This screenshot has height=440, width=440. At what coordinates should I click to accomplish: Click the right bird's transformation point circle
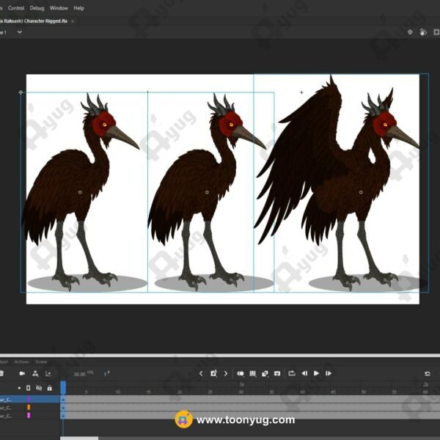[x=361, y=192]
